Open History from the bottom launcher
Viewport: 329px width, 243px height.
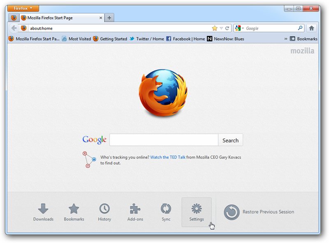click(x=104, y=212)
